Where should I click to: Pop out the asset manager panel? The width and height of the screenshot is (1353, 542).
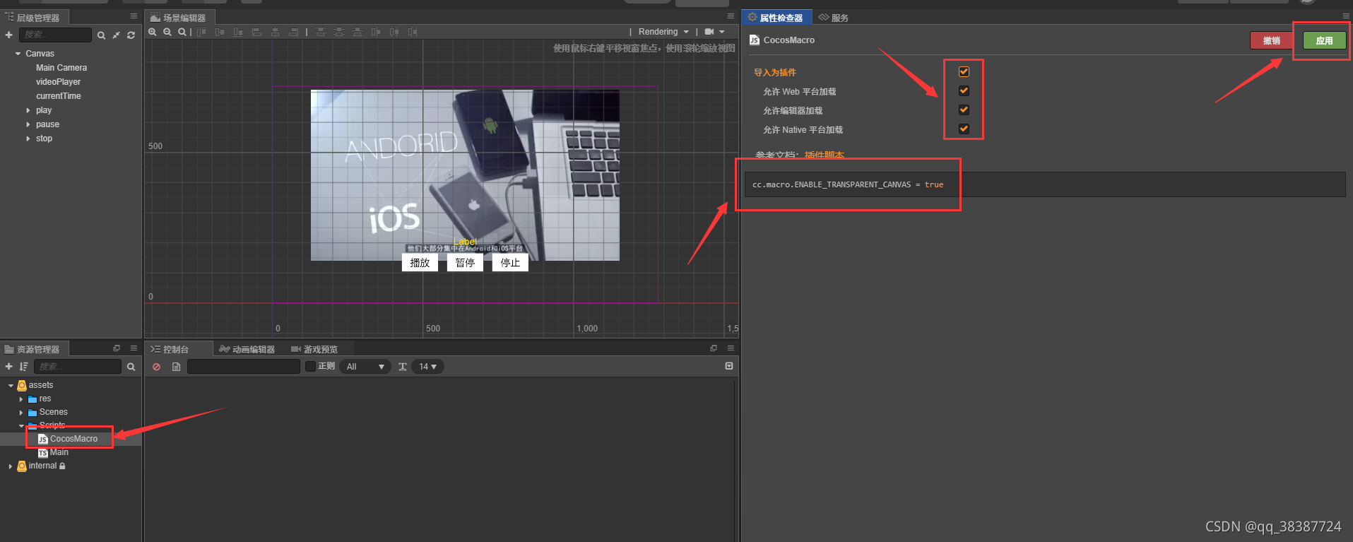pos(117,348)
